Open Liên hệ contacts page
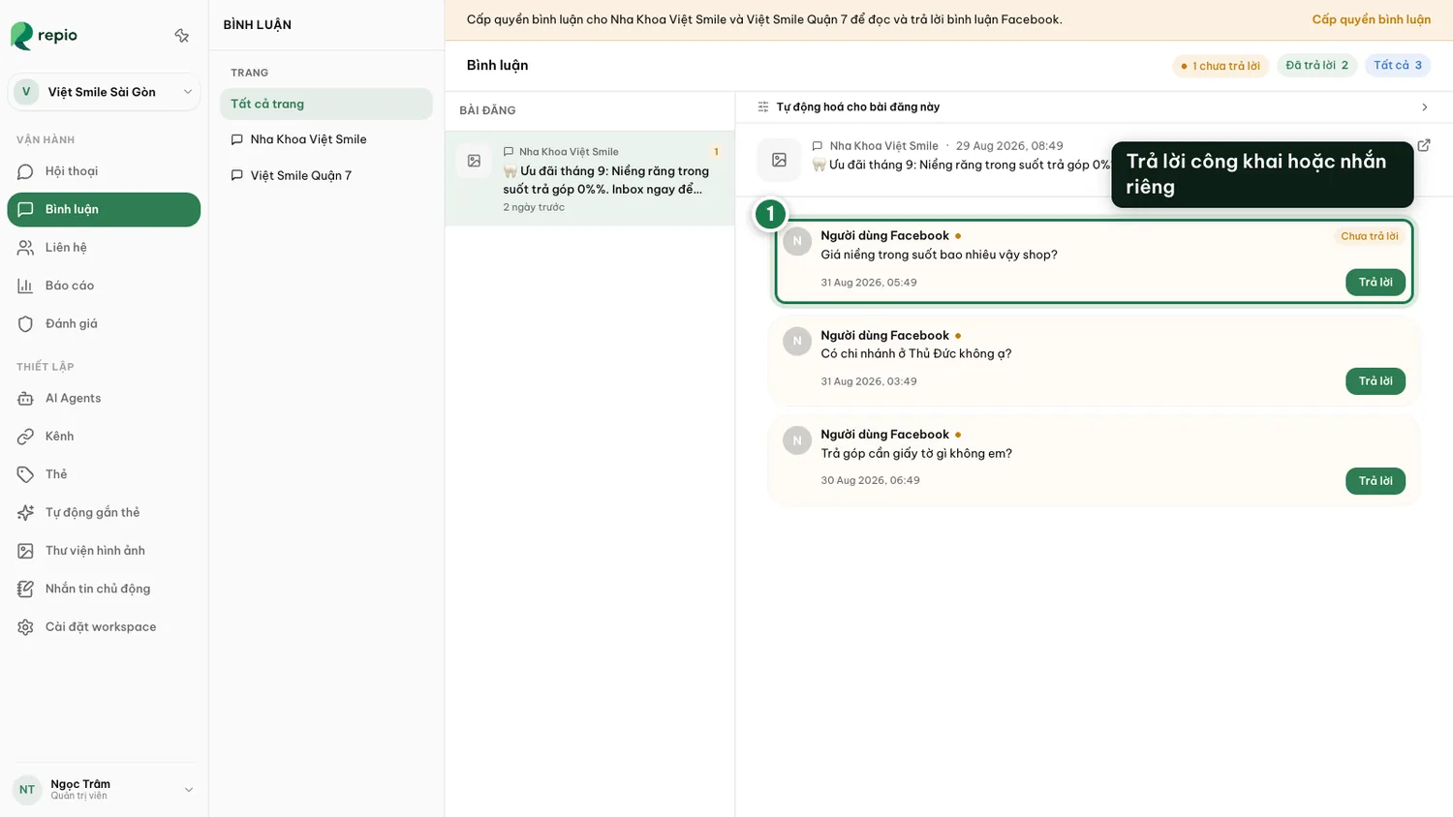Screen dimensions: 1453x817 click(x=104, y=248)
